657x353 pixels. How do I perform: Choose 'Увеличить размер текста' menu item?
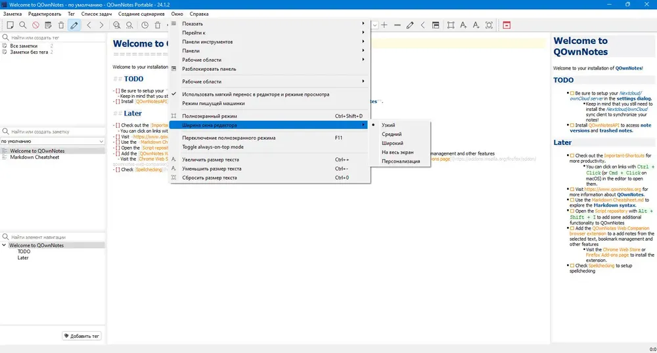(268, 159)
